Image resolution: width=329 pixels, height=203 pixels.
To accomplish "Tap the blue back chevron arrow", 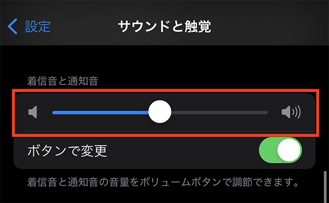I will click(x=13, y=26).
